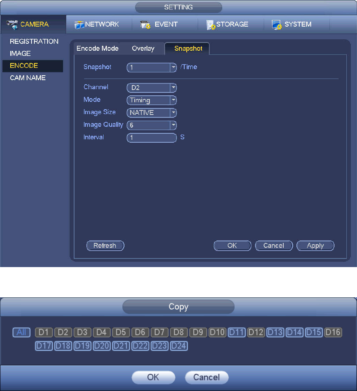The height and width of the screenshot is (391, 357).
Task: Open the Snapshot count dropdown
Action: pos(152,67)
